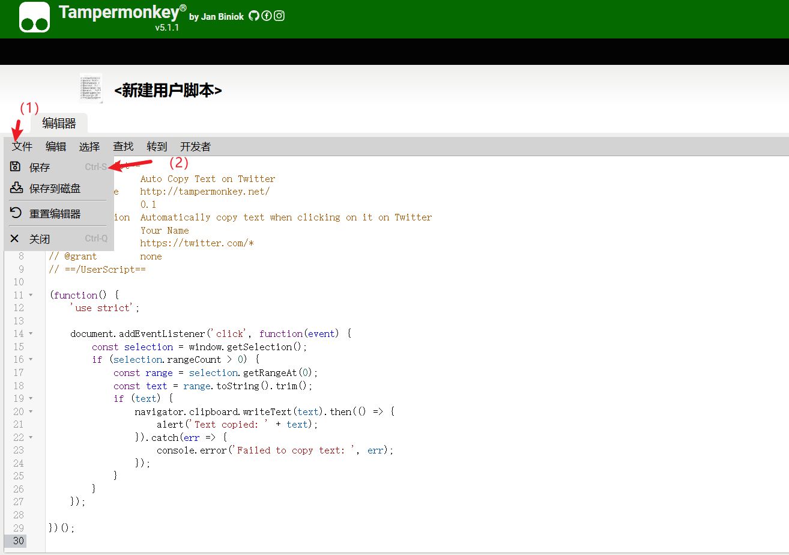Open the 选择 menu
The image size is (789, 555).
point(89,147)
